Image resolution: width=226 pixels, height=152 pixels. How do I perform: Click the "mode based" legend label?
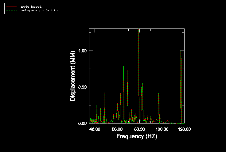[31, 6]
